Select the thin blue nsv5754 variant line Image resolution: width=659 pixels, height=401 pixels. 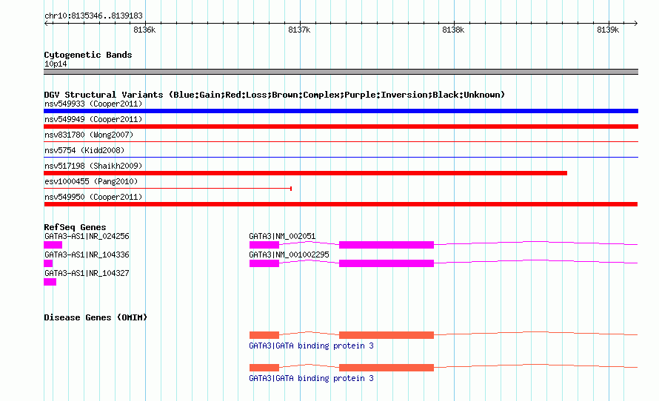341,158
